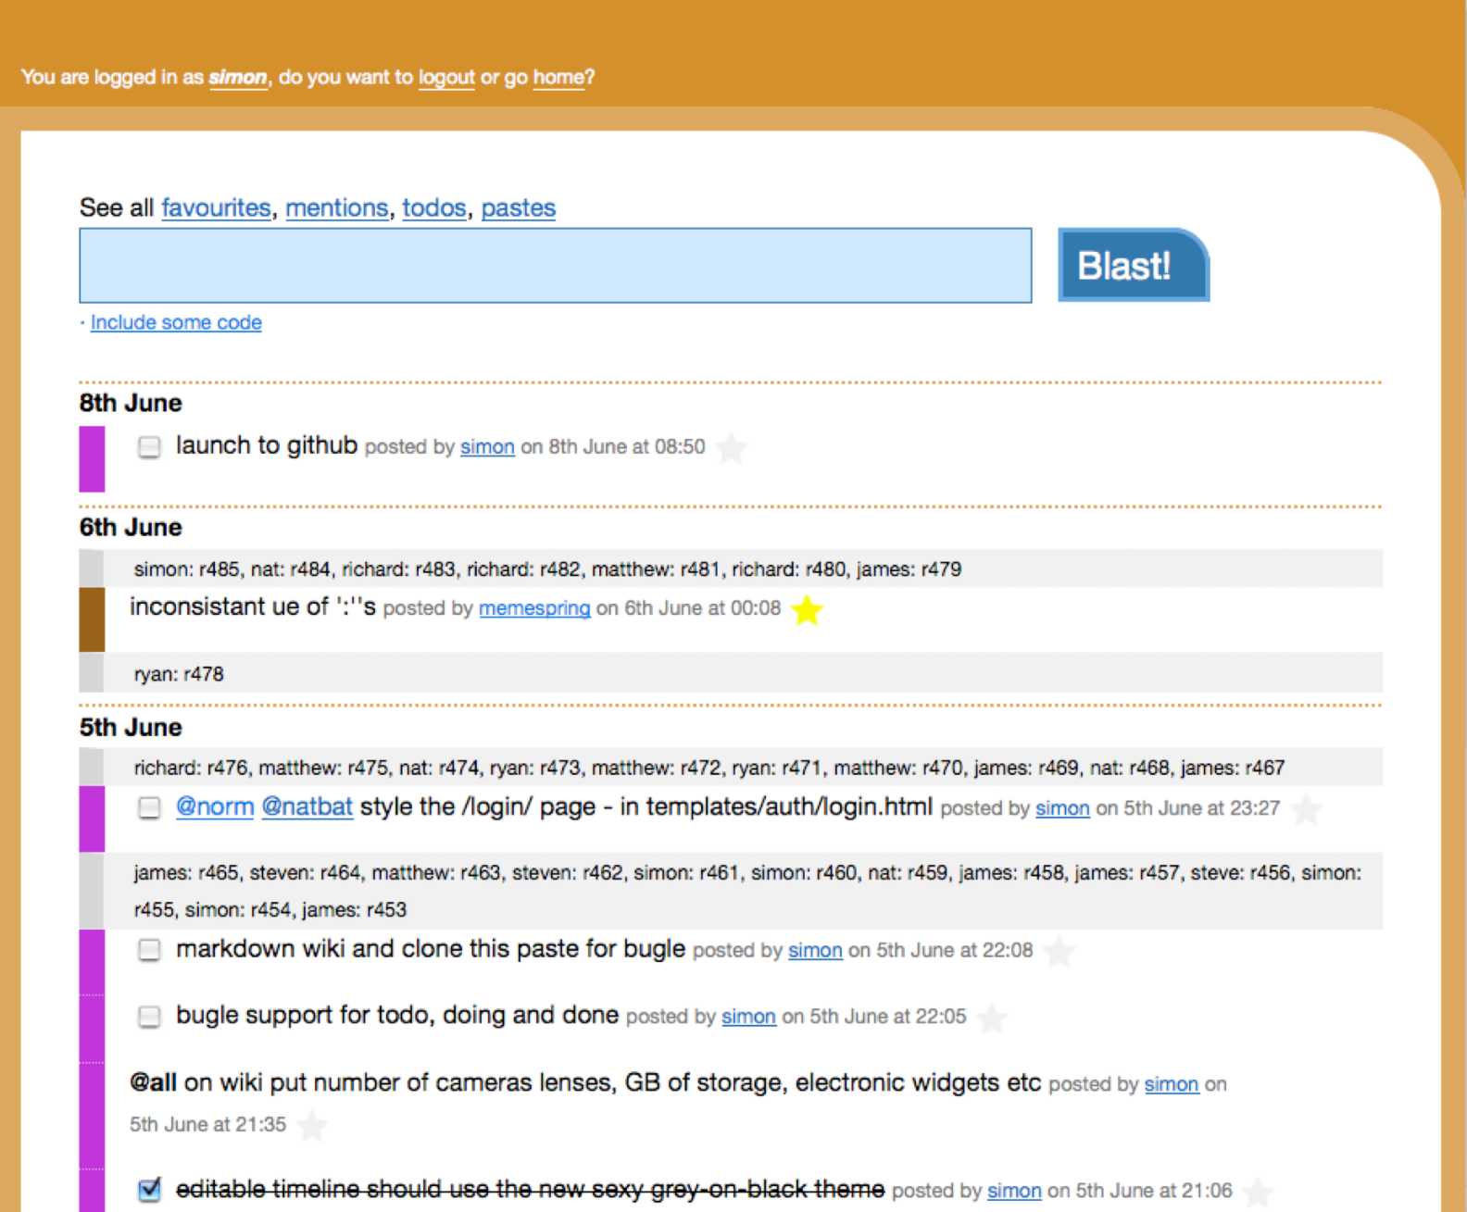
Task: Check the style /login/ page todo
Action: 149,808
